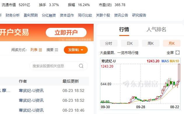Switch chart to 周K view
184x114 pixels.
(x=151, y=43)
